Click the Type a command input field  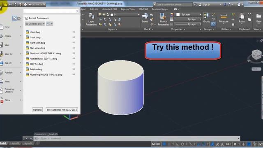point(137,139)
